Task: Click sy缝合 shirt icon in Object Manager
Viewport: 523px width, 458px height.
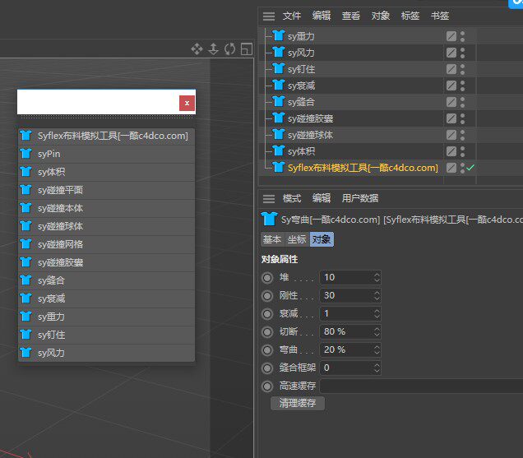Action: click(x=278, y=101)
